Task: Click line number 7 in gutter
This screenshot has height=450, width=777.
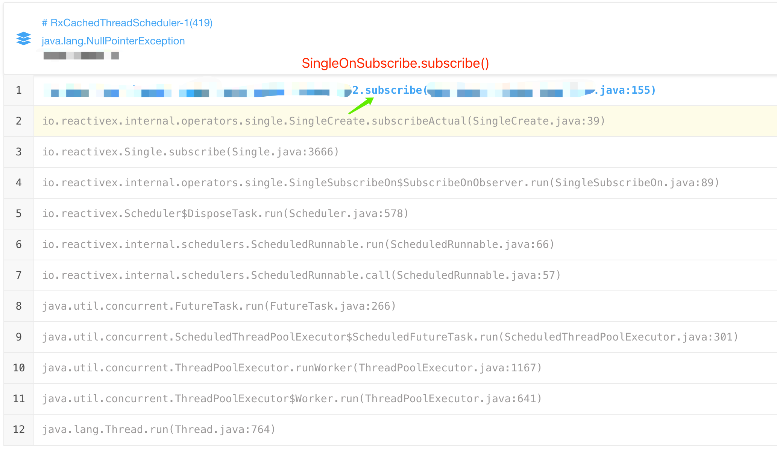Action: tap(19, 275)
